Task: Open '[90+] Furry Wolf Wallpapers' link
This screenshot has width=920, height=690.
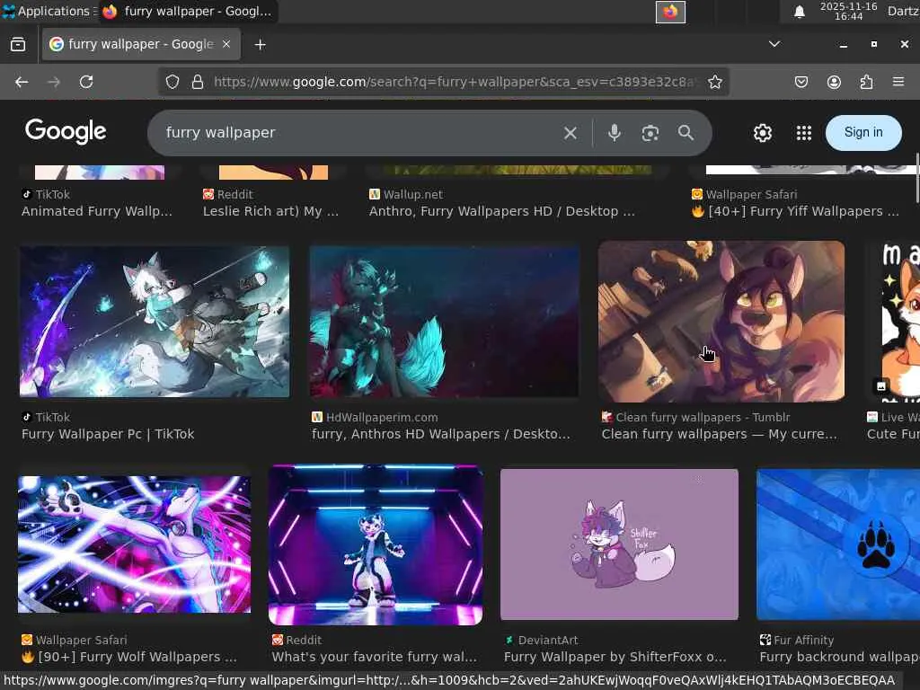Action: coord(129,657)
